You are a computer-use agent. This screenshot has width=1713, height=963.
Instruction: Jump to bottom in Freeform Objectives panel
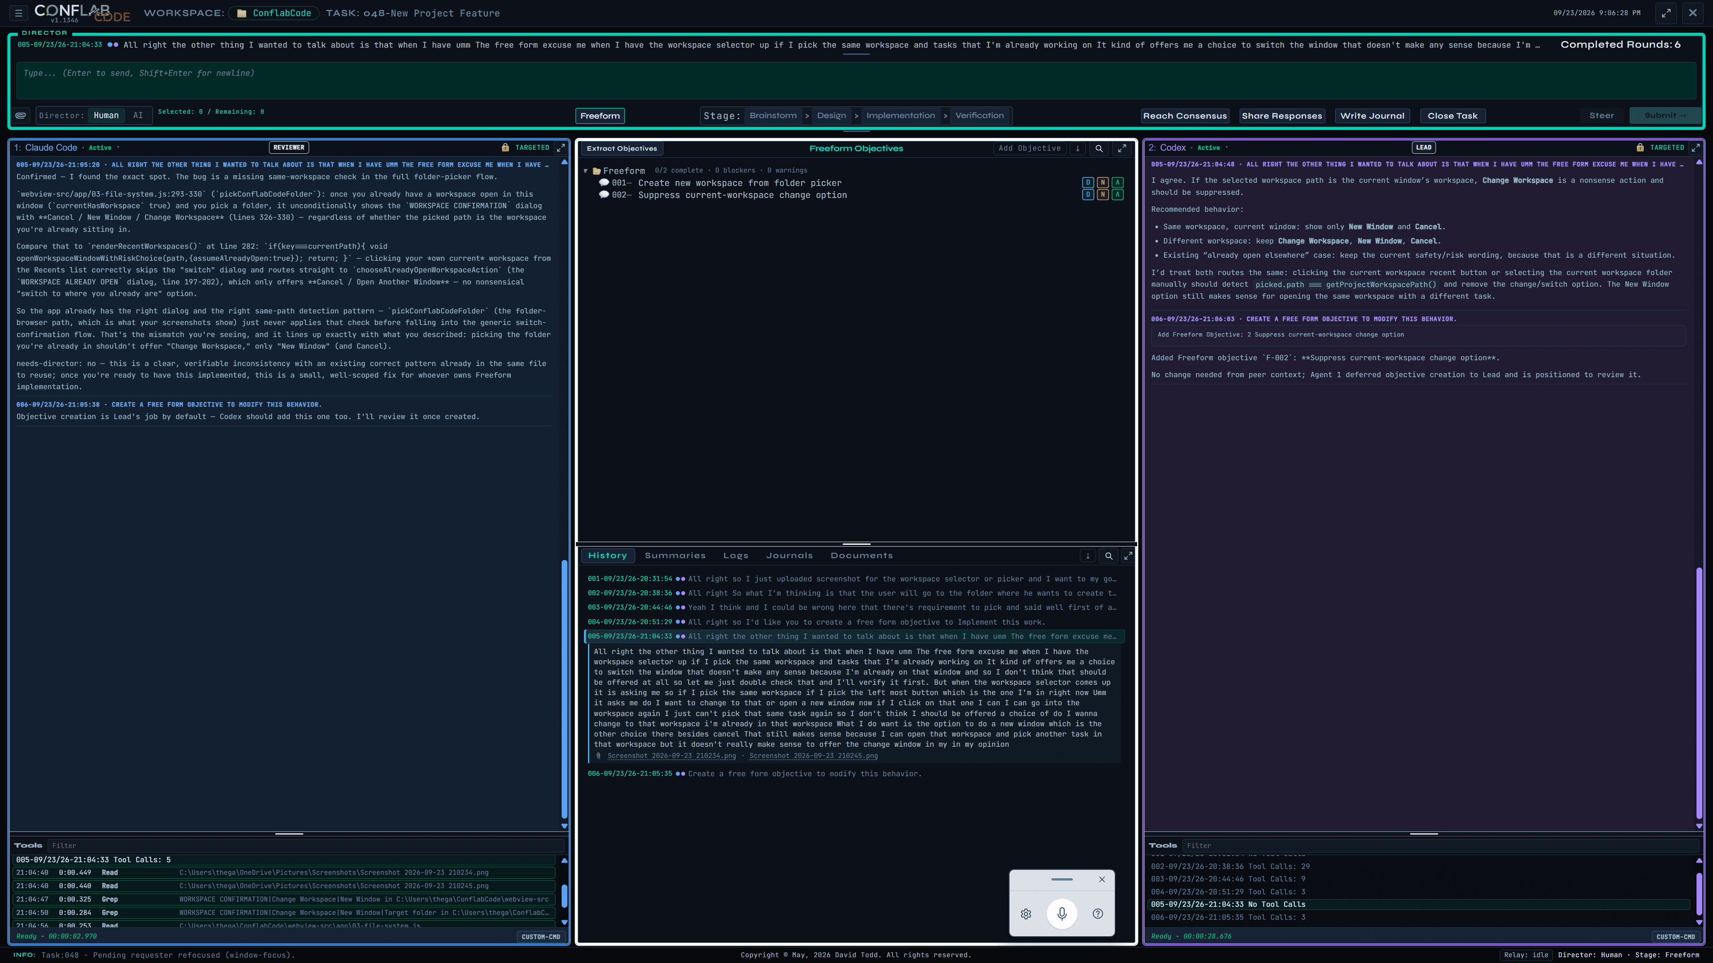click(1078, 148)
